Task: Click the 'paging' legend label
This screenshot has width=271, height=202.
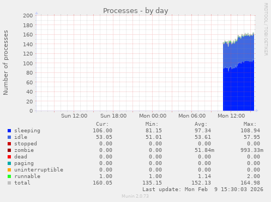Action: click(24, 163)
